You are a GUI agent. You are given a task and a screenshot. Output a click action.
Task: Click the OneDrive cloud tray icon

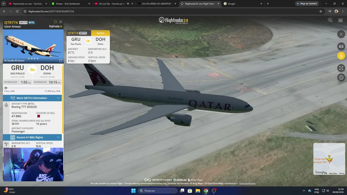(310, 191)
